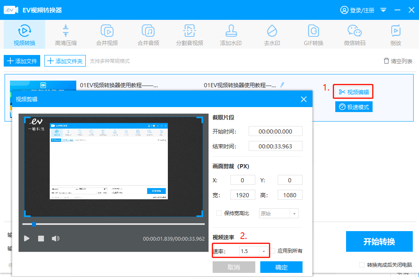Click the 确定 confirm button
This screenshot has height=277, width=419.
point(281,267)
